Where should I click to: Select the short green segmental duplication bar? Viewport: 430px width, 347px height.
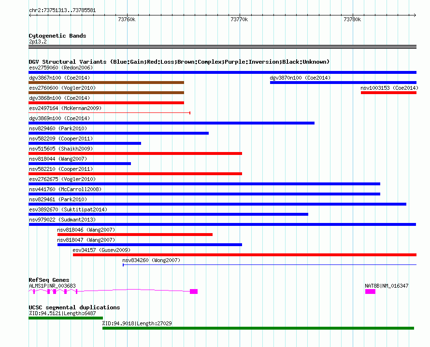(x=66, y=318)
